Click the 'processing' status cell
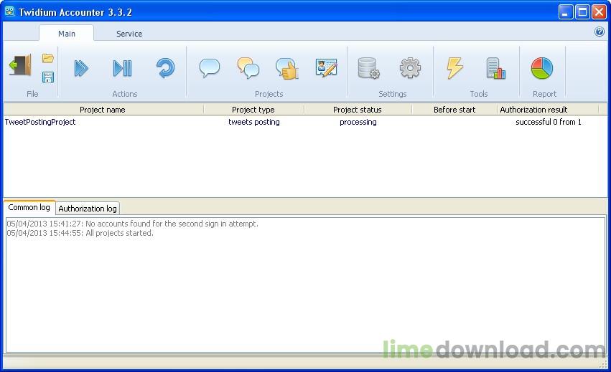611x372 pixels. [358, 122]
